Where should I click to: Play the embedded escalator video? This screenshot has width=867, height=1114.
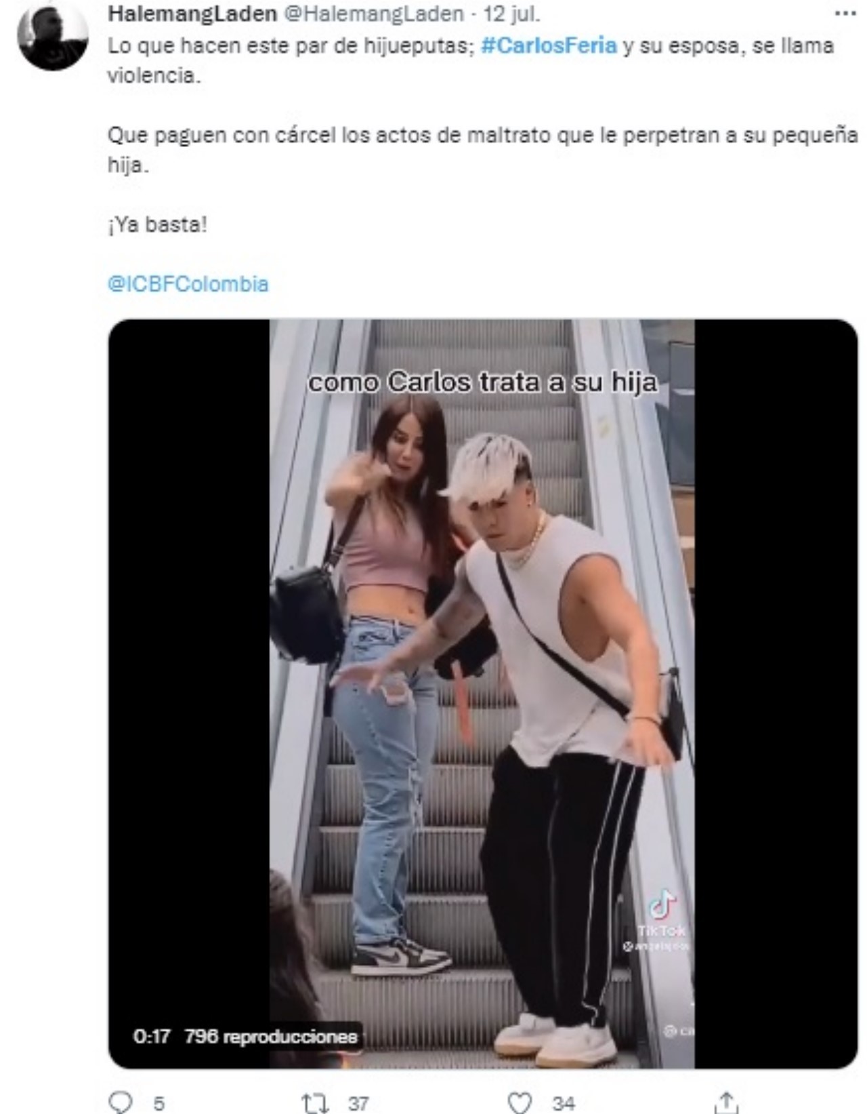[482, 694]
